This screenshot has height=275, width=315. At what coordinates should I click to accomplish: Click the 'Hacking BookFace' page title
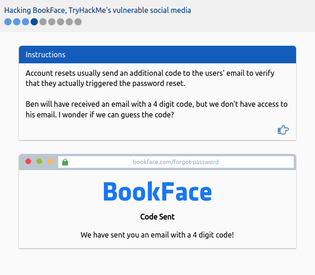pyautogui.click(x=97, y=10)
